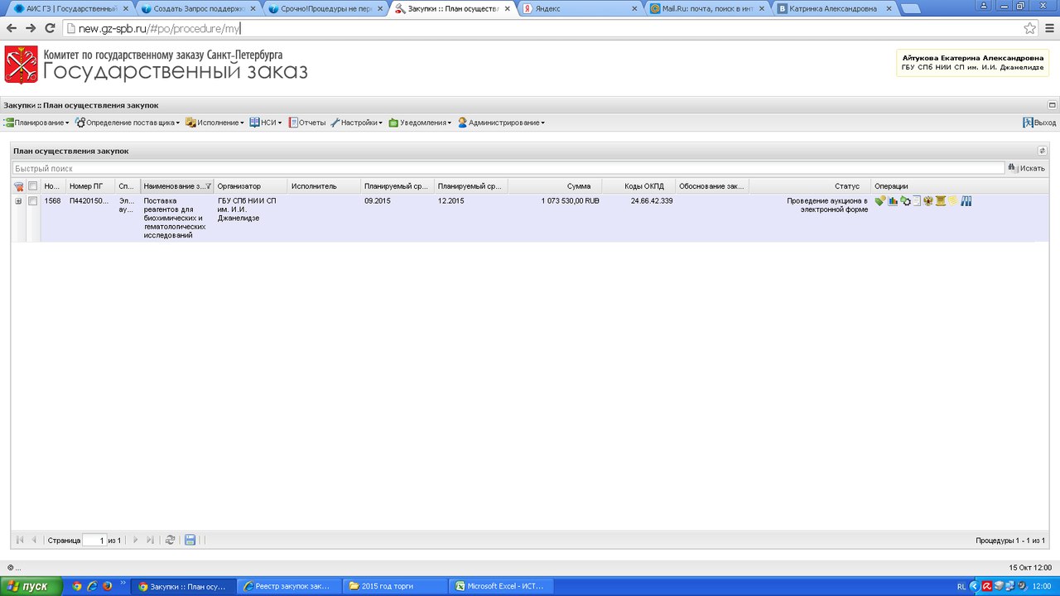Switch to the Яндекс browser tab
Viewport: 1060px width, 596px height.
tap(579, 8)
